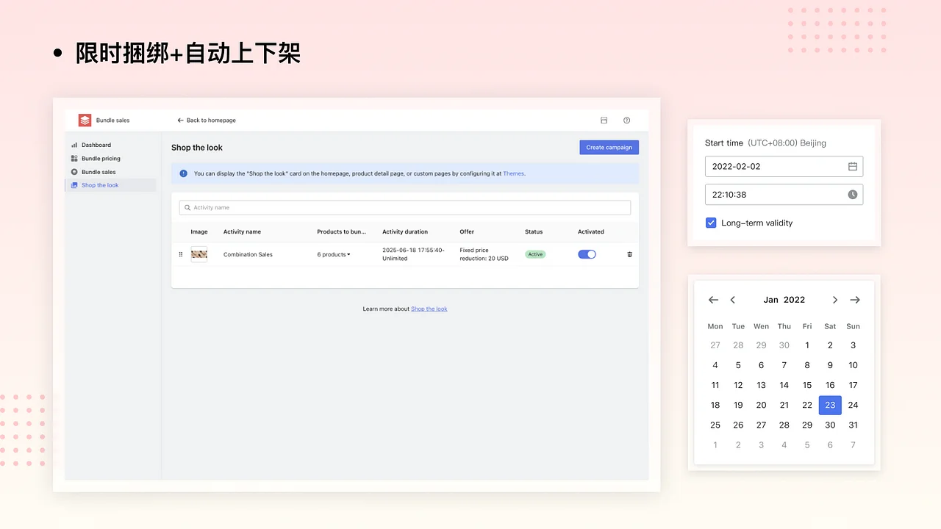Jump forward a year with double arrow
This screenshot has width=941, height=529.
pos(854,300)
